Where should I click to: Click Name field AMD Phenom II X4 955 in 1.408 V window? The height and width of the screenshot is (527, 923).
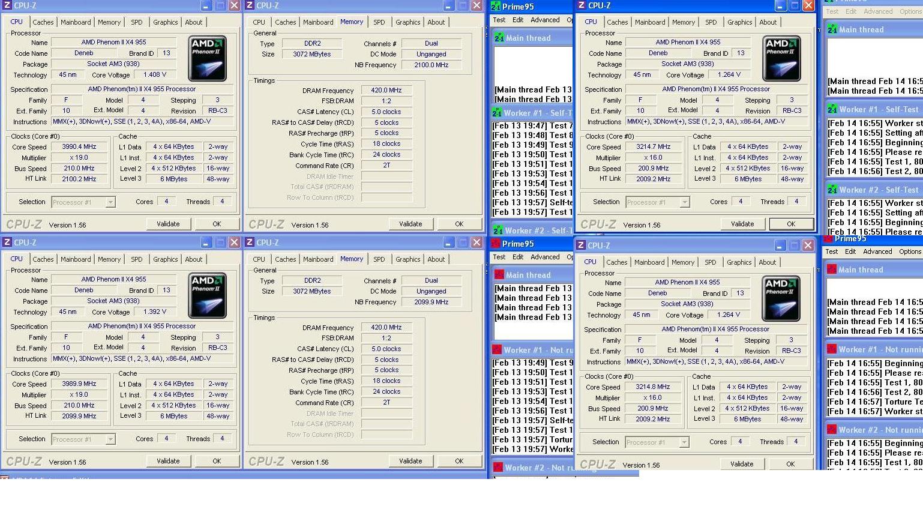(x=114, y=42)
